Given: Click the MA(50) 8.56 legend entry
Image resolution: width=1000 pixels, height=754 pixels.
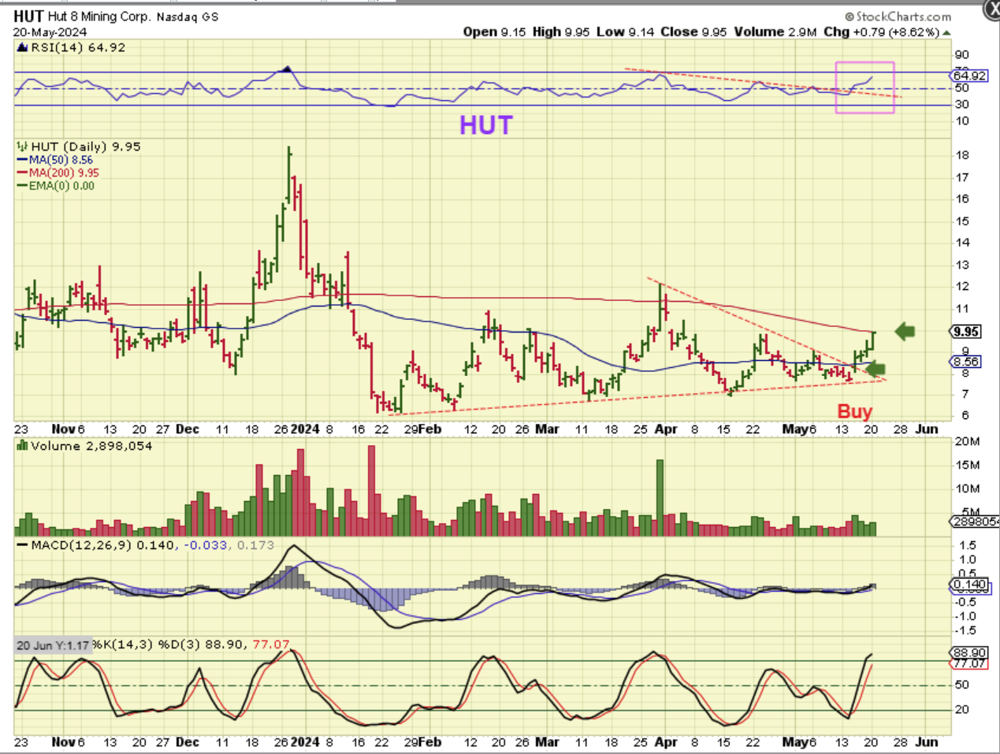Looking at the screenshot, I should click(x=55, y=160).
